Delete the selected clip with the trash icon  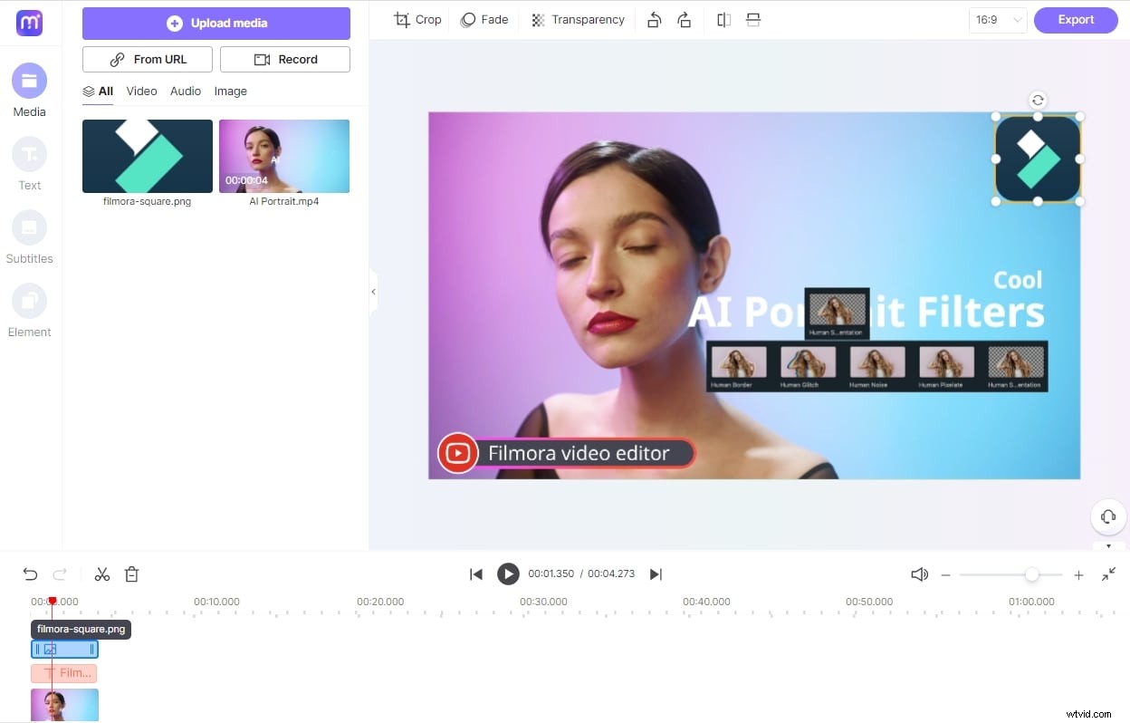131,574
